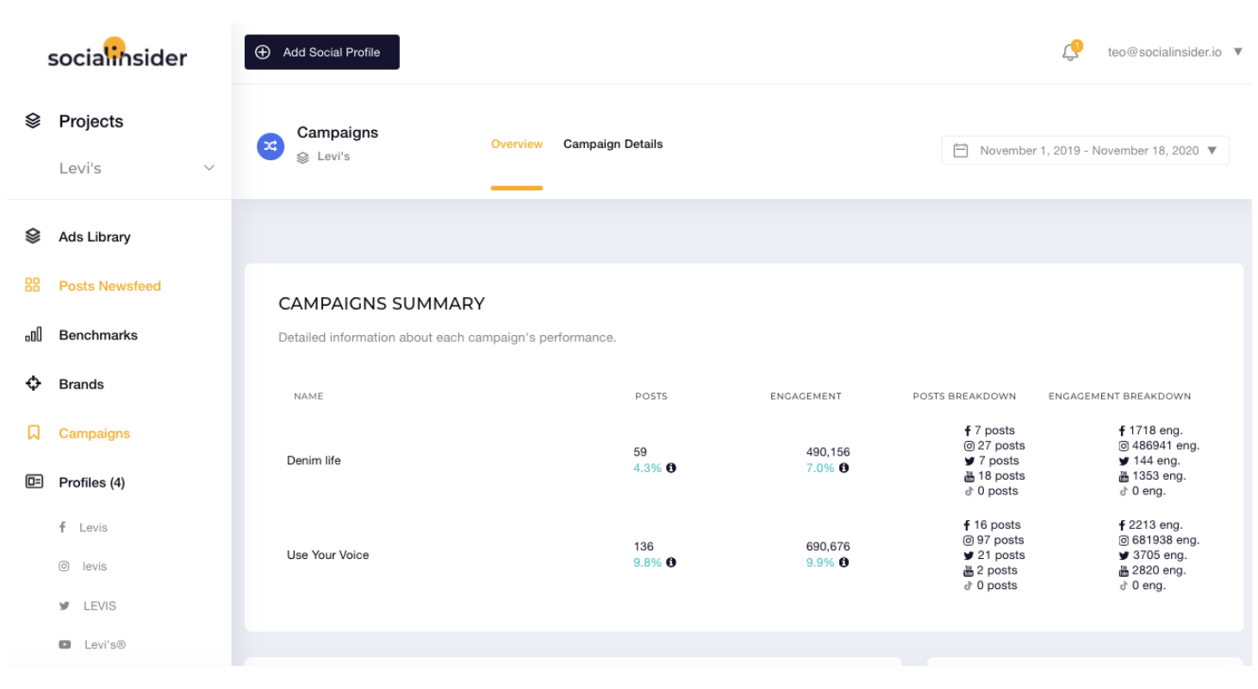Click the Socialinsider logo

pyautogui.click(x=117, y=53)
